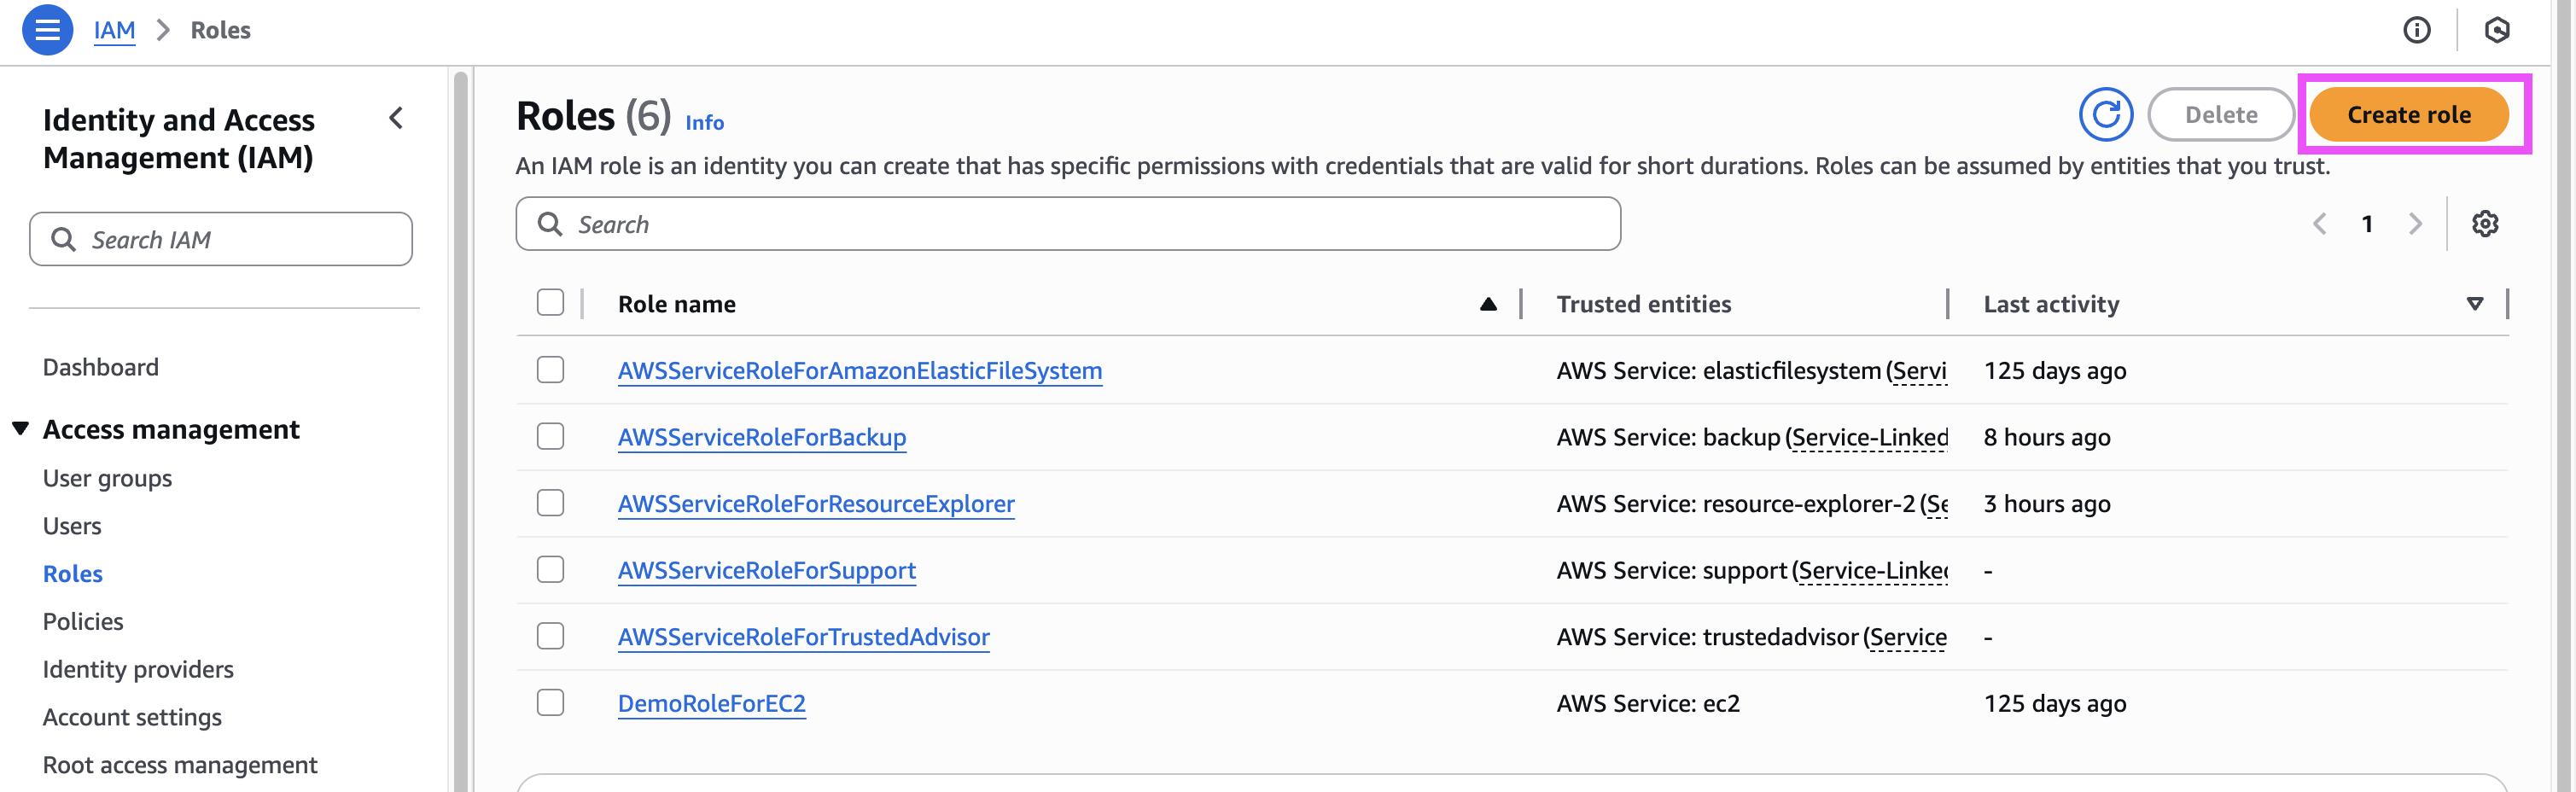The height and width of the screenshot is (792, 2576).
Task: Click the info circle icon in header
Action: click(2417, 30)
